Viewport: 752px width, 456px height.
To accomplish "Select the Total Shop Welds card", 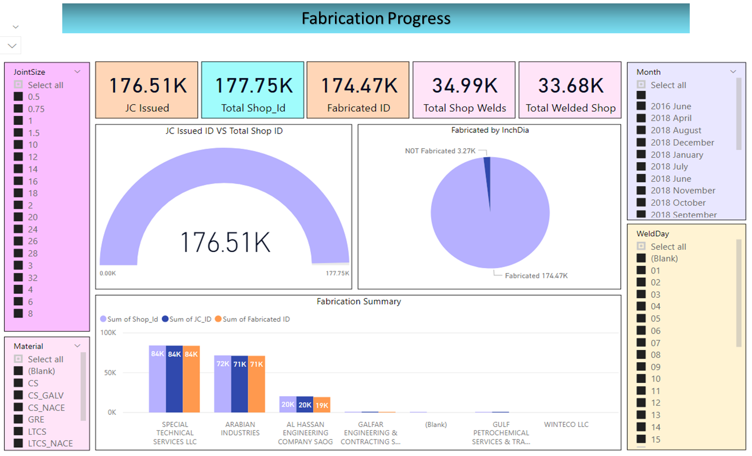I will pyautogui.click(x=464, y=90).
